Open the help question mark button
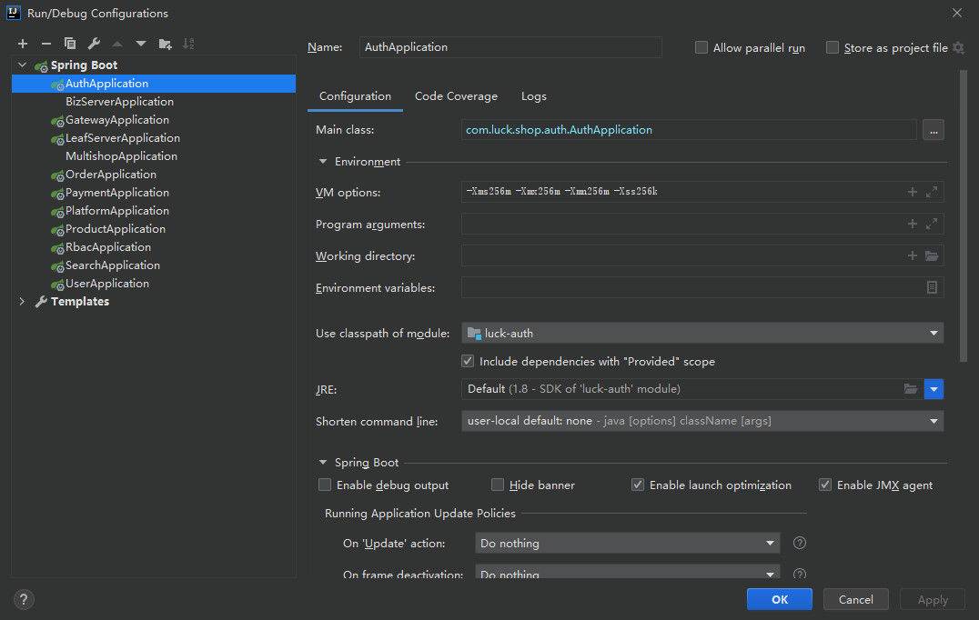The height and width of the screenshot is (620, 979). [x=24, y=599]
